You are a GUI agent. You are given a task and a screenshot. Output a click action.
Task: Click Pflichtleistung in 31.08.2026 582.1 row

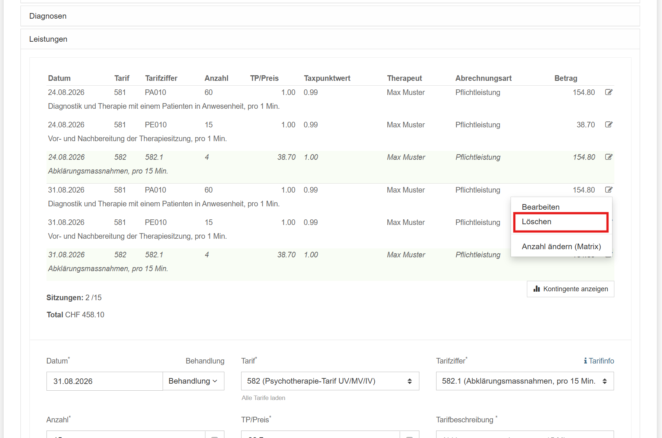[x=478, y=255]
